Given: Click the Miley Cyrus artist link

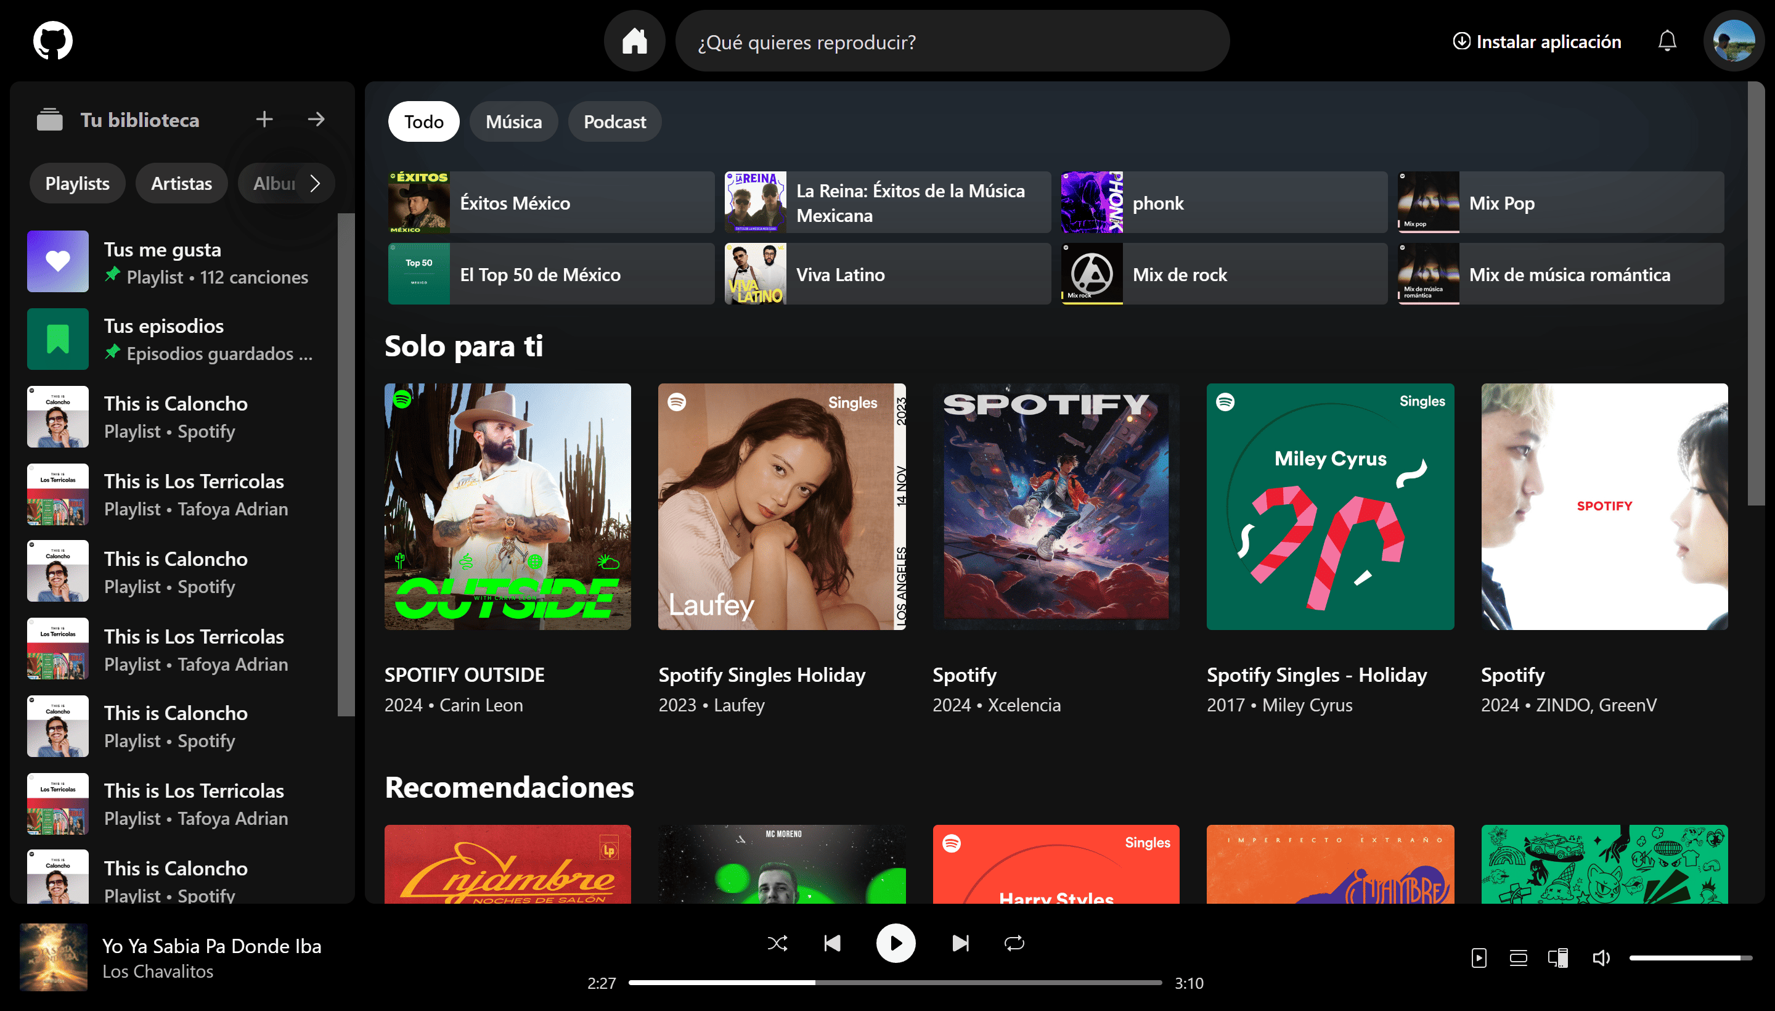Looking at the screenshot, I should [1307, 705].
